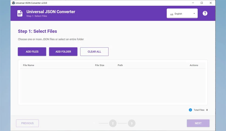
Task: Close the Universal JSON Converter window
Action: click(211, 3)
